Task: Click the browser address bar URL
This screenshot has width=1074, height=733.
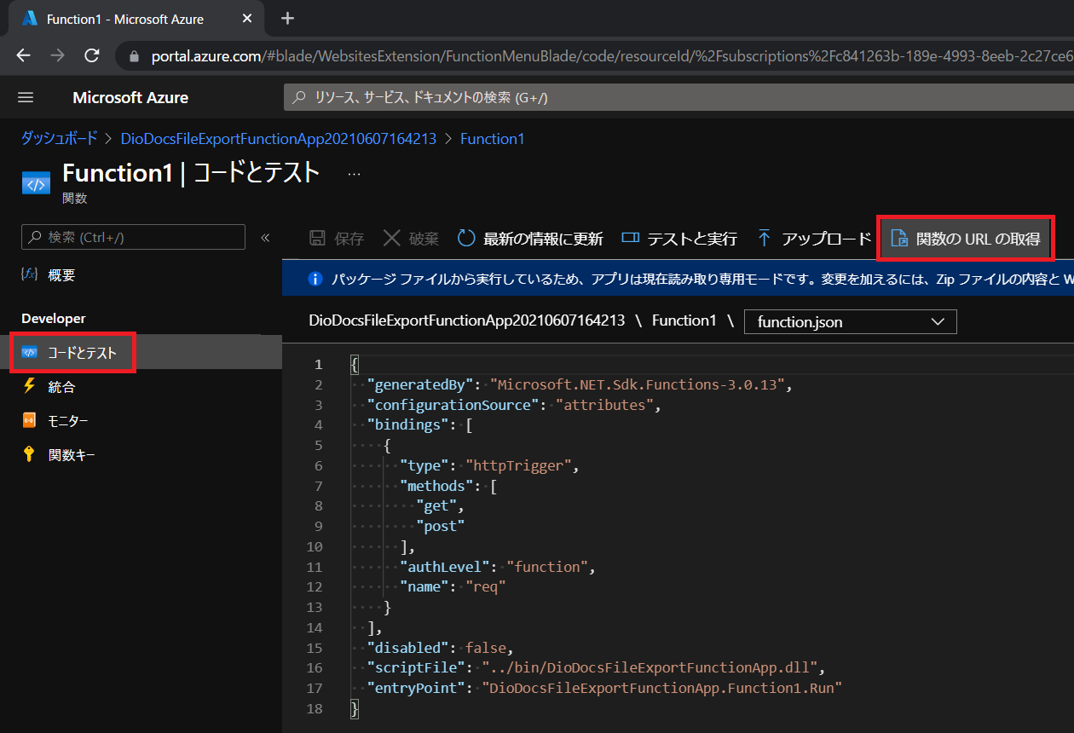Action: coord(612,57)
